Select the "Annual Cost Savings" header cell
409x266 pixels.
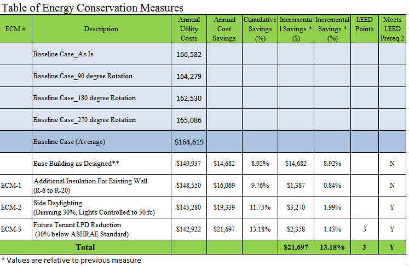click(224, 29)
